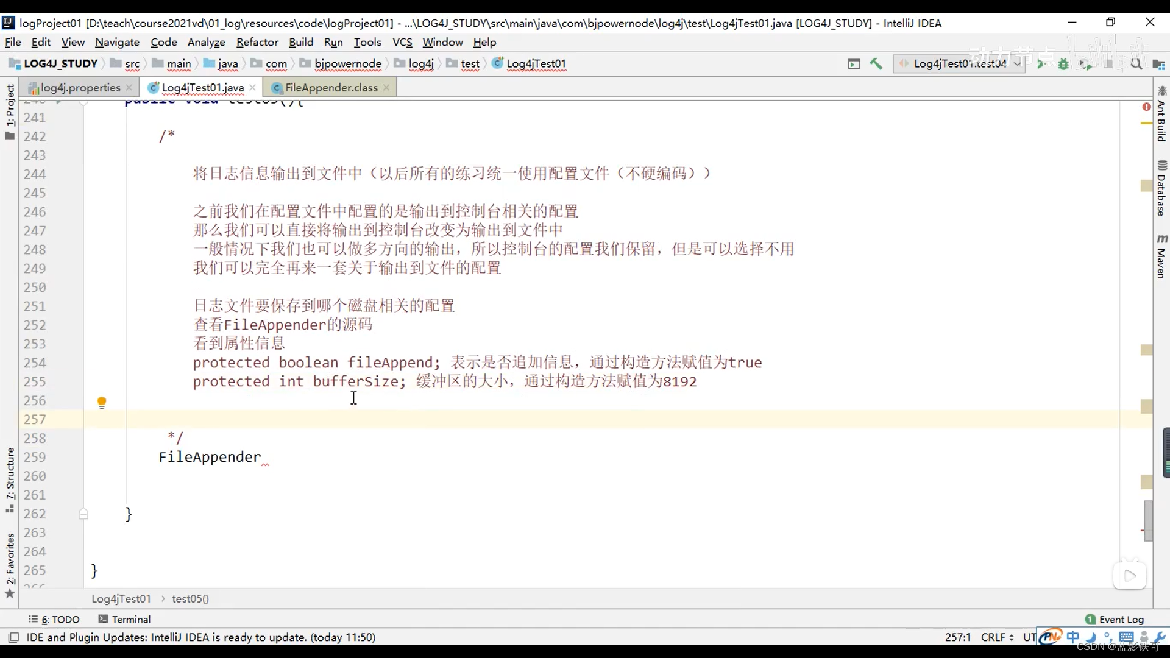Open Search Everywhere magnifier icon
Image resolution: width=1170 pixels, height=658 pixels.
point(1136,64)
